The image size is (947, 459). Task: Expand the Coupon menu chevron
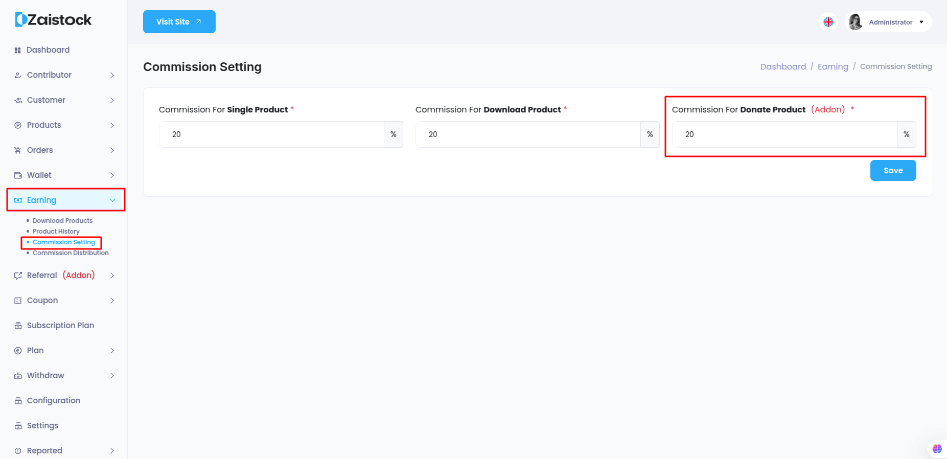112,301
